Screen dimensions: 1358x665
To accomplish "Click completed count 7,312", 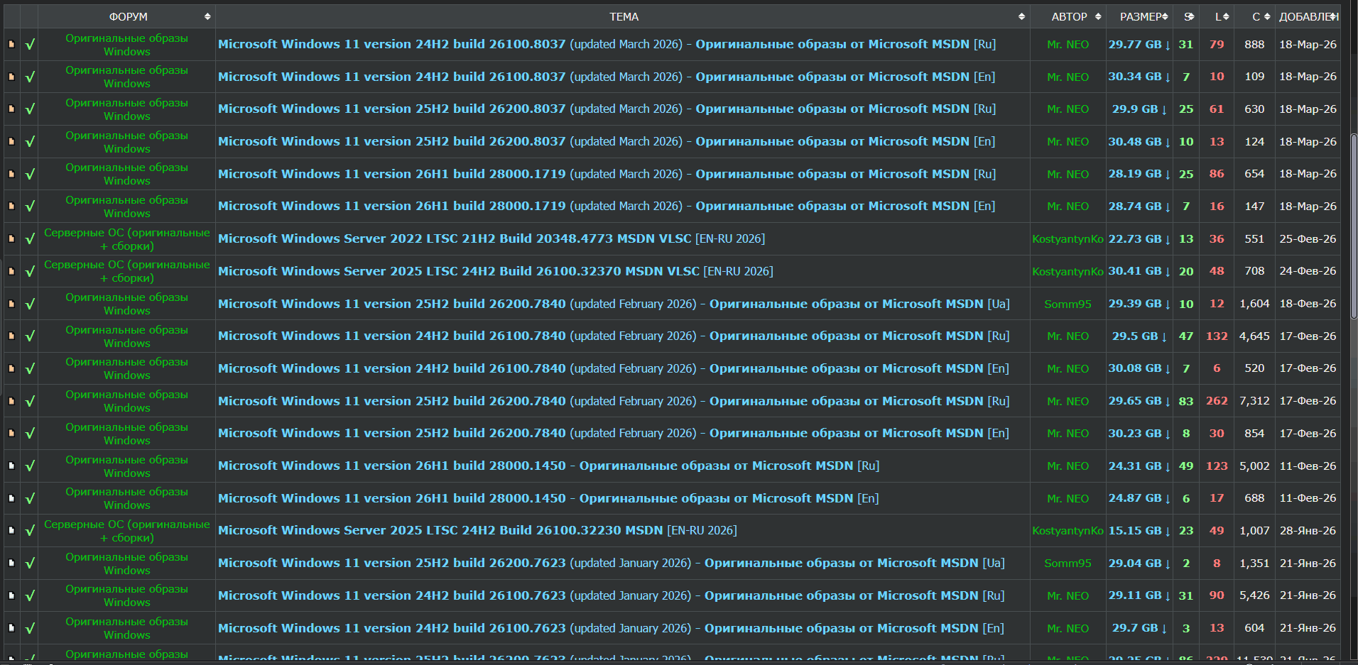I will (1254, 401).
